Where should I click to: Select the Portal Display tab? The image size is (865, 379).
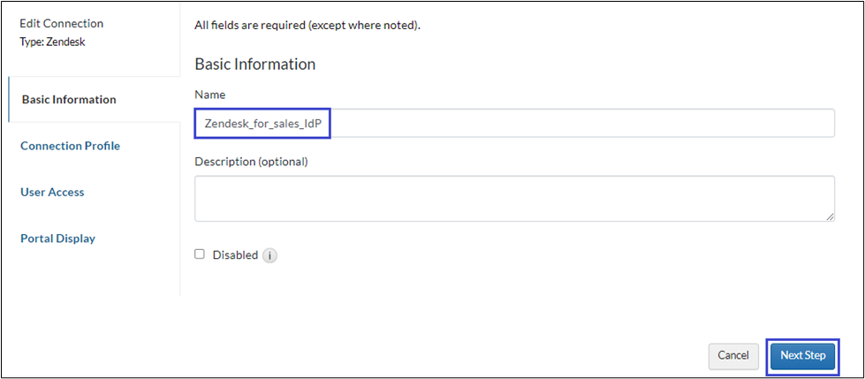(x=57, y=239)
